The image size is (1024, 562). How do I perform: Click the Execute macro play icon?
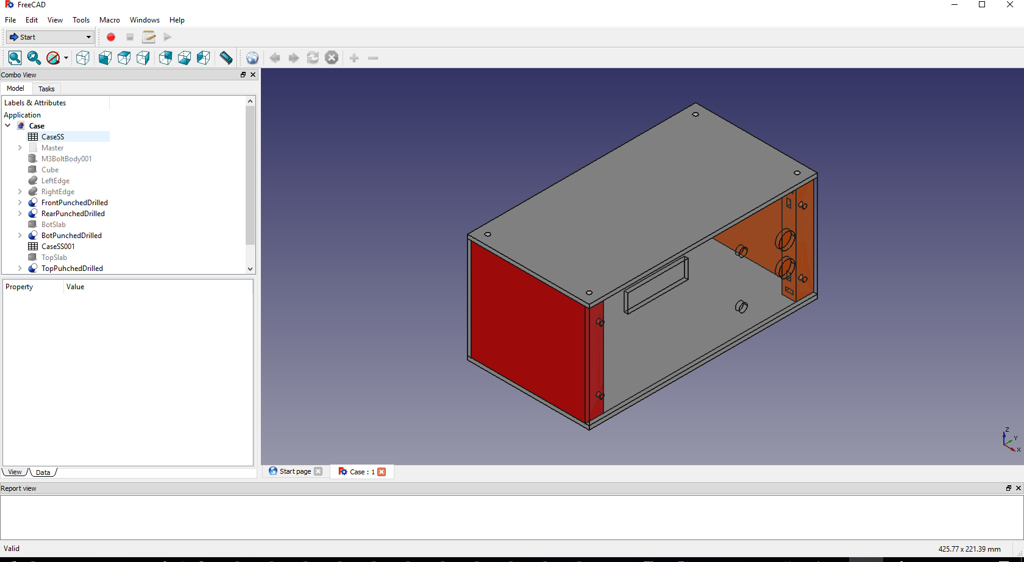(168, 37)
